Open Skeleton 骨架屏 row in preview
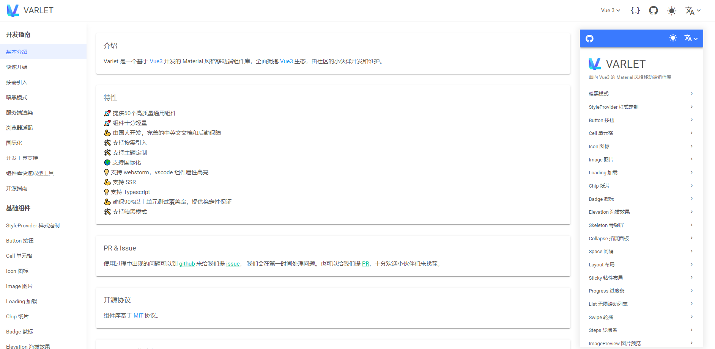 point(641,225)
